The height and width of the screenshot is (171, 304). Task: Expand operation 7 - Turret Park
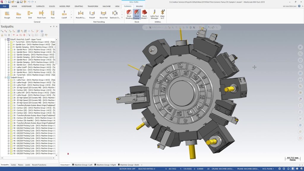point(8,42)
